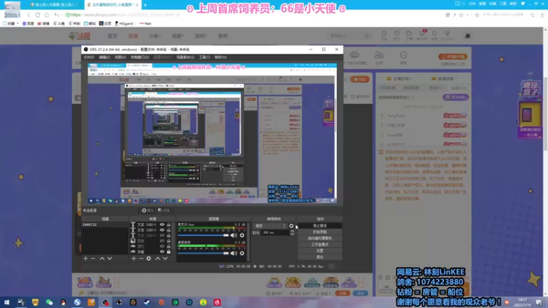Move the scene down with the scenes down arrow
Viewport: 548px width, 308px height.
click(x=110, y=259)
